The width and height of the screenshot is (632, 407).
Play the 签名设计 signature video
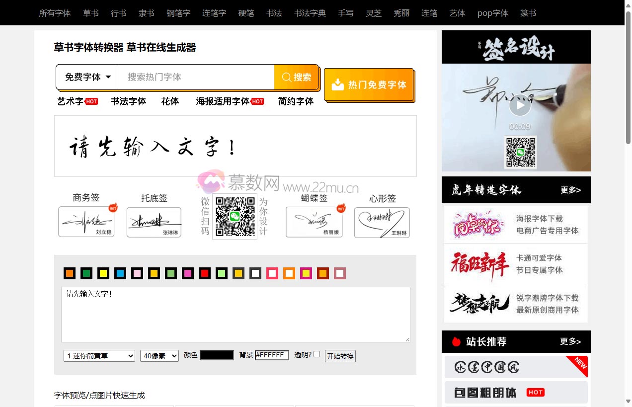pos(520,105)
